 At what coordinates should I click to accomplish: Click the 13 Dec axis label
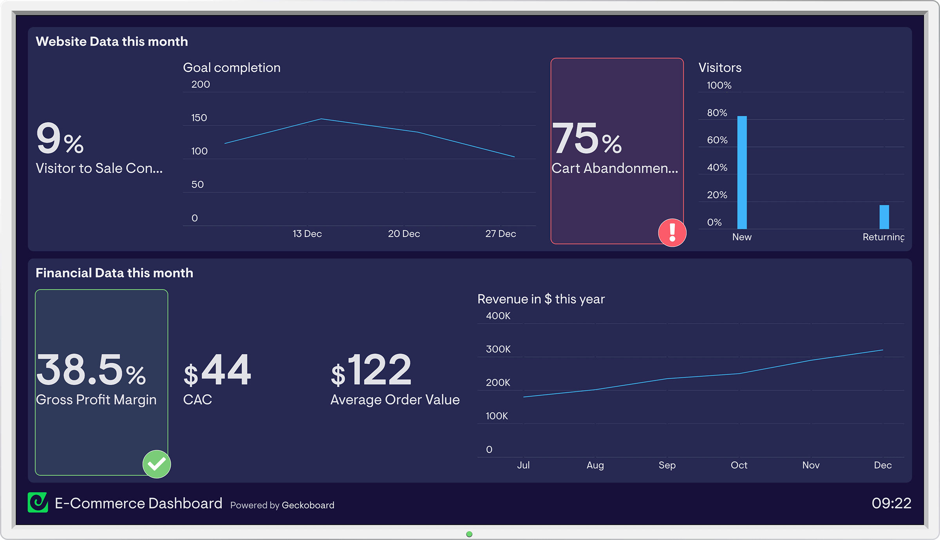307,234
